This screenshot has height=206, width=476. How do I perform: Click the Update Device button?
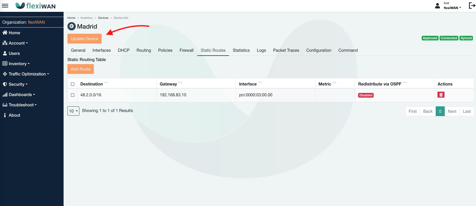(85, 39)
